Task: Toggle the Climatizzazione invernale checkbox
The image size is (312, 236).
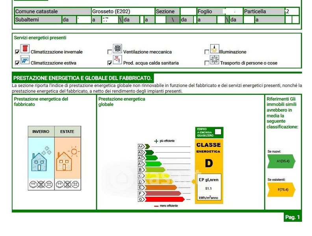Action: [x=17, y=52]
